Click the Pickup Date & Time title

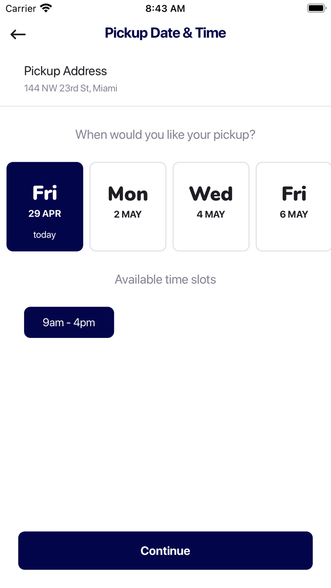[x=165, y=33]
